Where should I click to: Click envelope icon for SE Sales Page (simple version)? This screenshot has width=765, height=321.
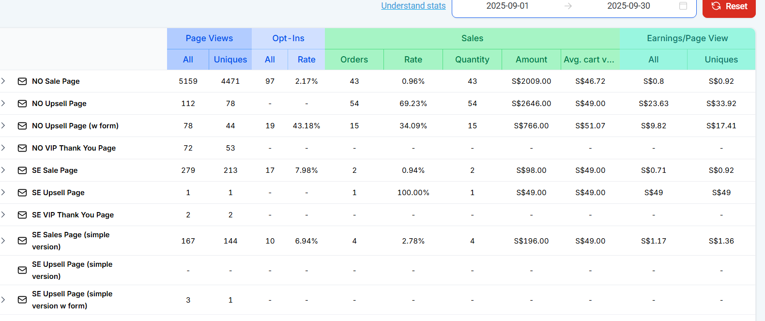pyautogui.click(x=22, y=241)
